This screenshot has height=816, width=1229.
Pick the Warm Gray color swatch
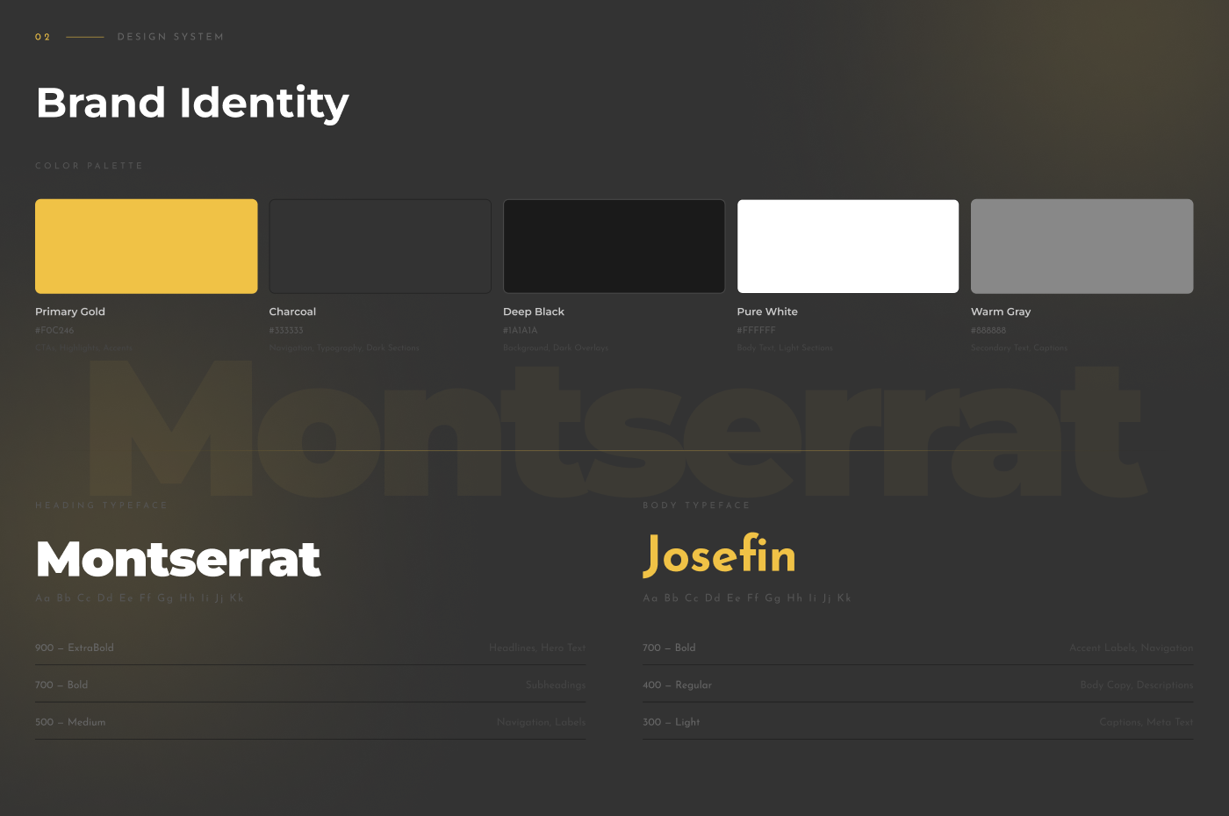(1082, 247)
